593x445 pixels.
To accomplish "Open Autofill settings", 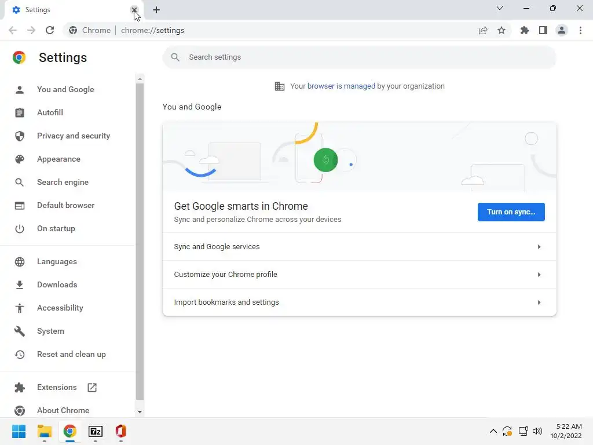I will point(50,112).
